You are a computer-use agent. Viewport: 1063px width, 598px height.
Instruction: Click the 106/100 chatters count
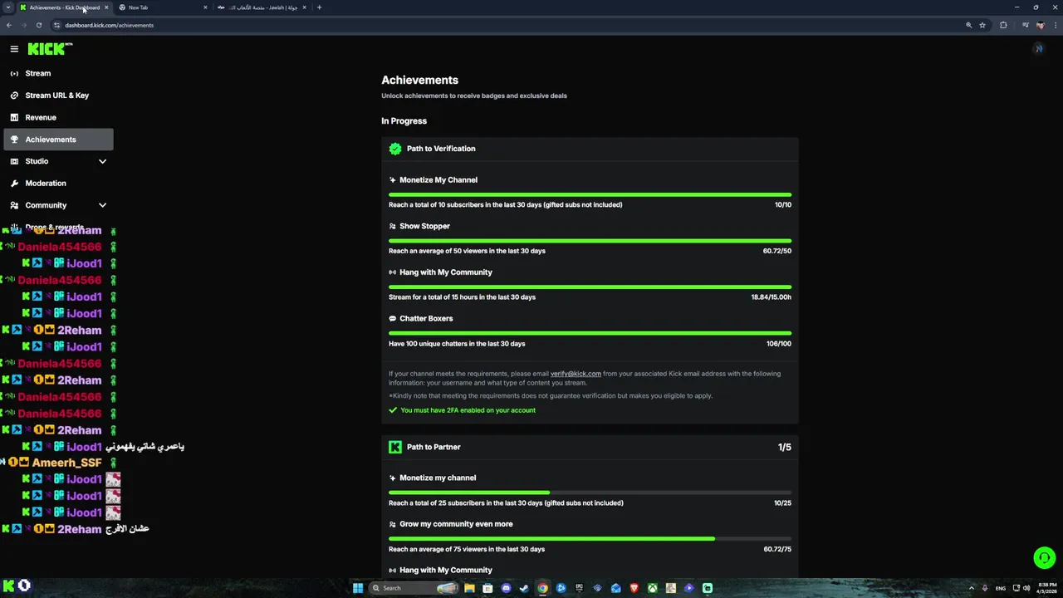click(779, 344)
